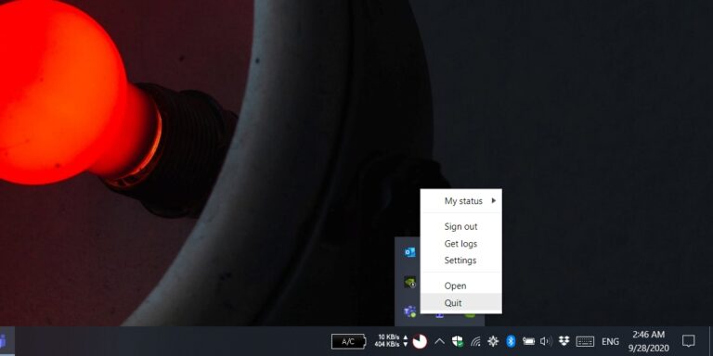The image size is (713, 356).
Task: Expand the My status submenu
Action: 461,201
